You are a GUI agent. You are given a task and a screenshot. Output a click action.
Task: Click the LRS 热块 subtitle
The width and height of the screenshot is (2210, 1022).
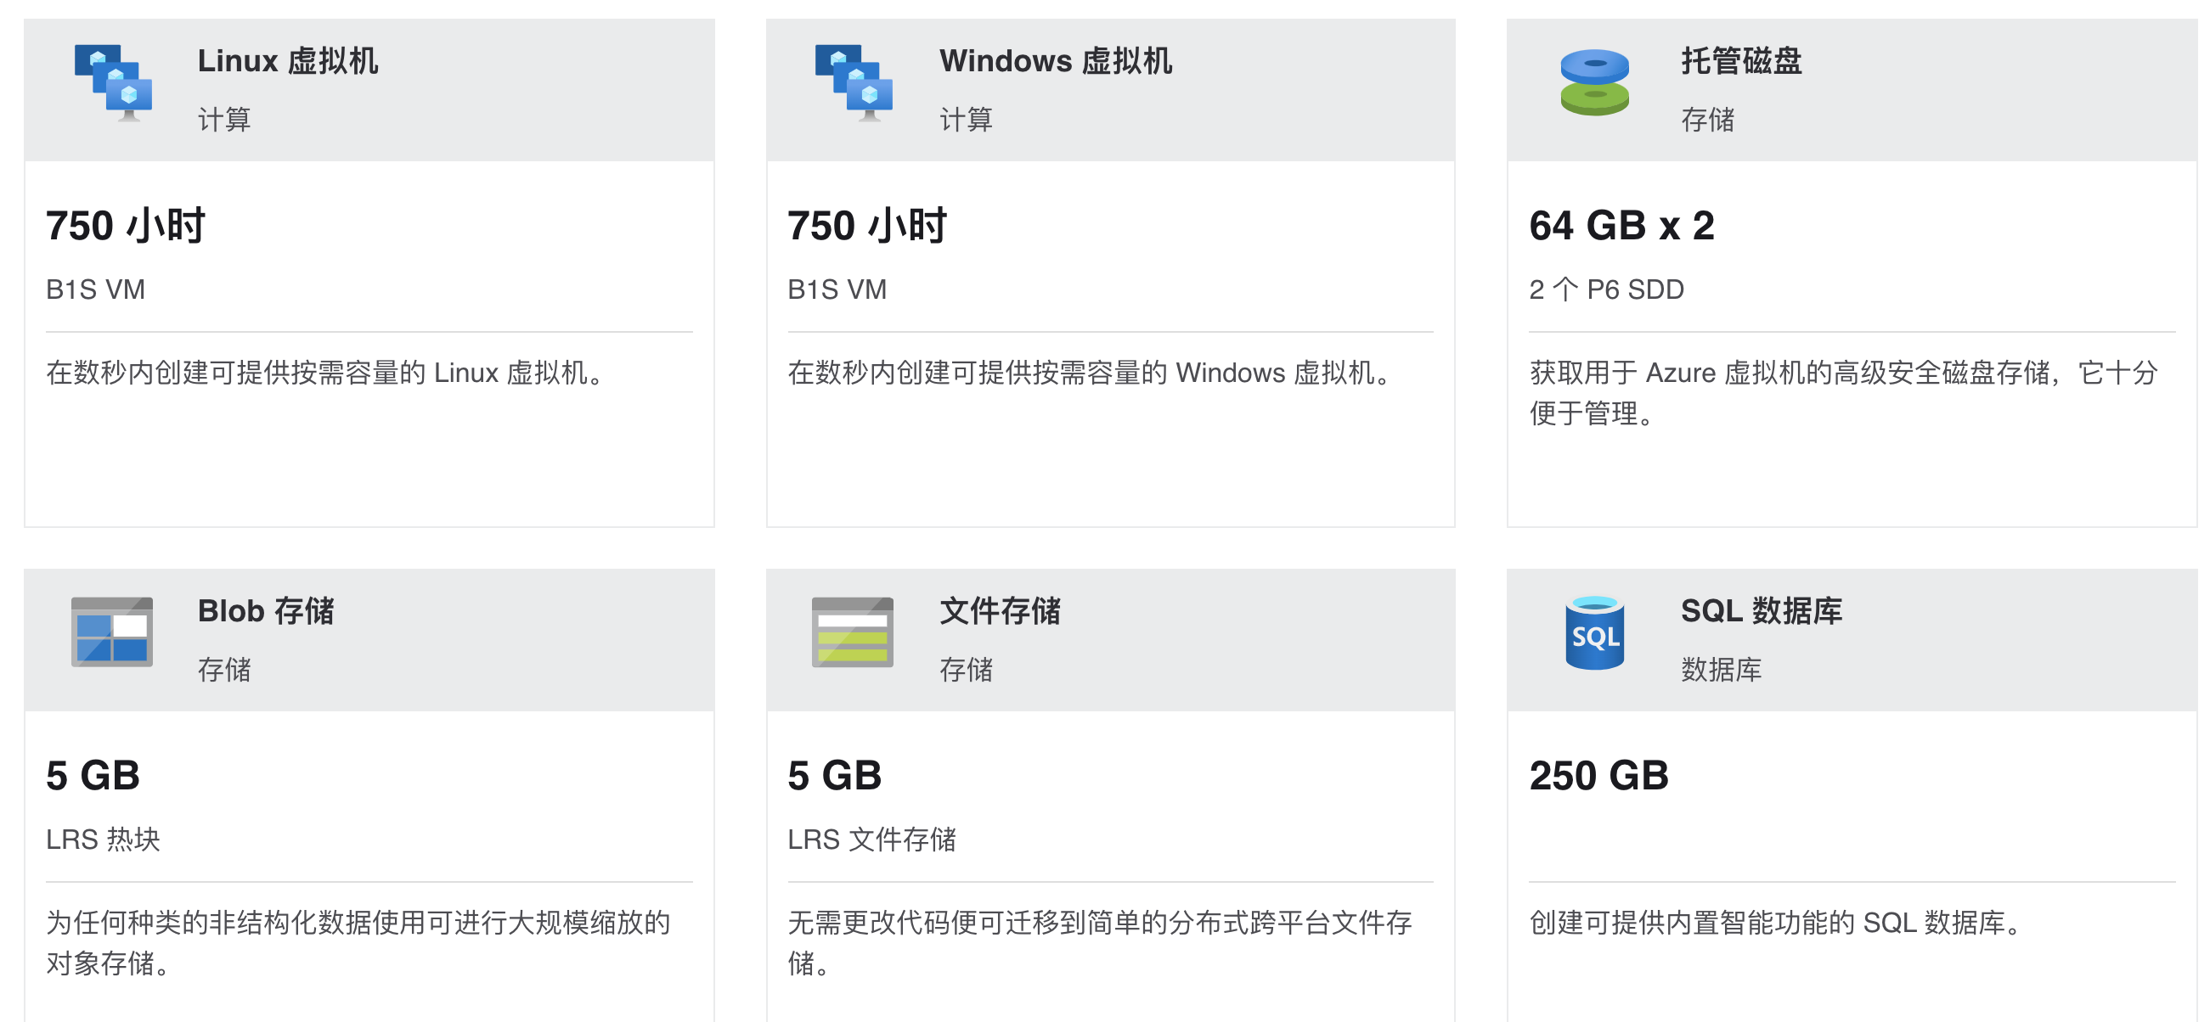(x=103, y=839)
